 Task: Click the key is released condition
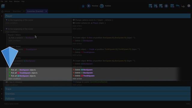point(14,82)
